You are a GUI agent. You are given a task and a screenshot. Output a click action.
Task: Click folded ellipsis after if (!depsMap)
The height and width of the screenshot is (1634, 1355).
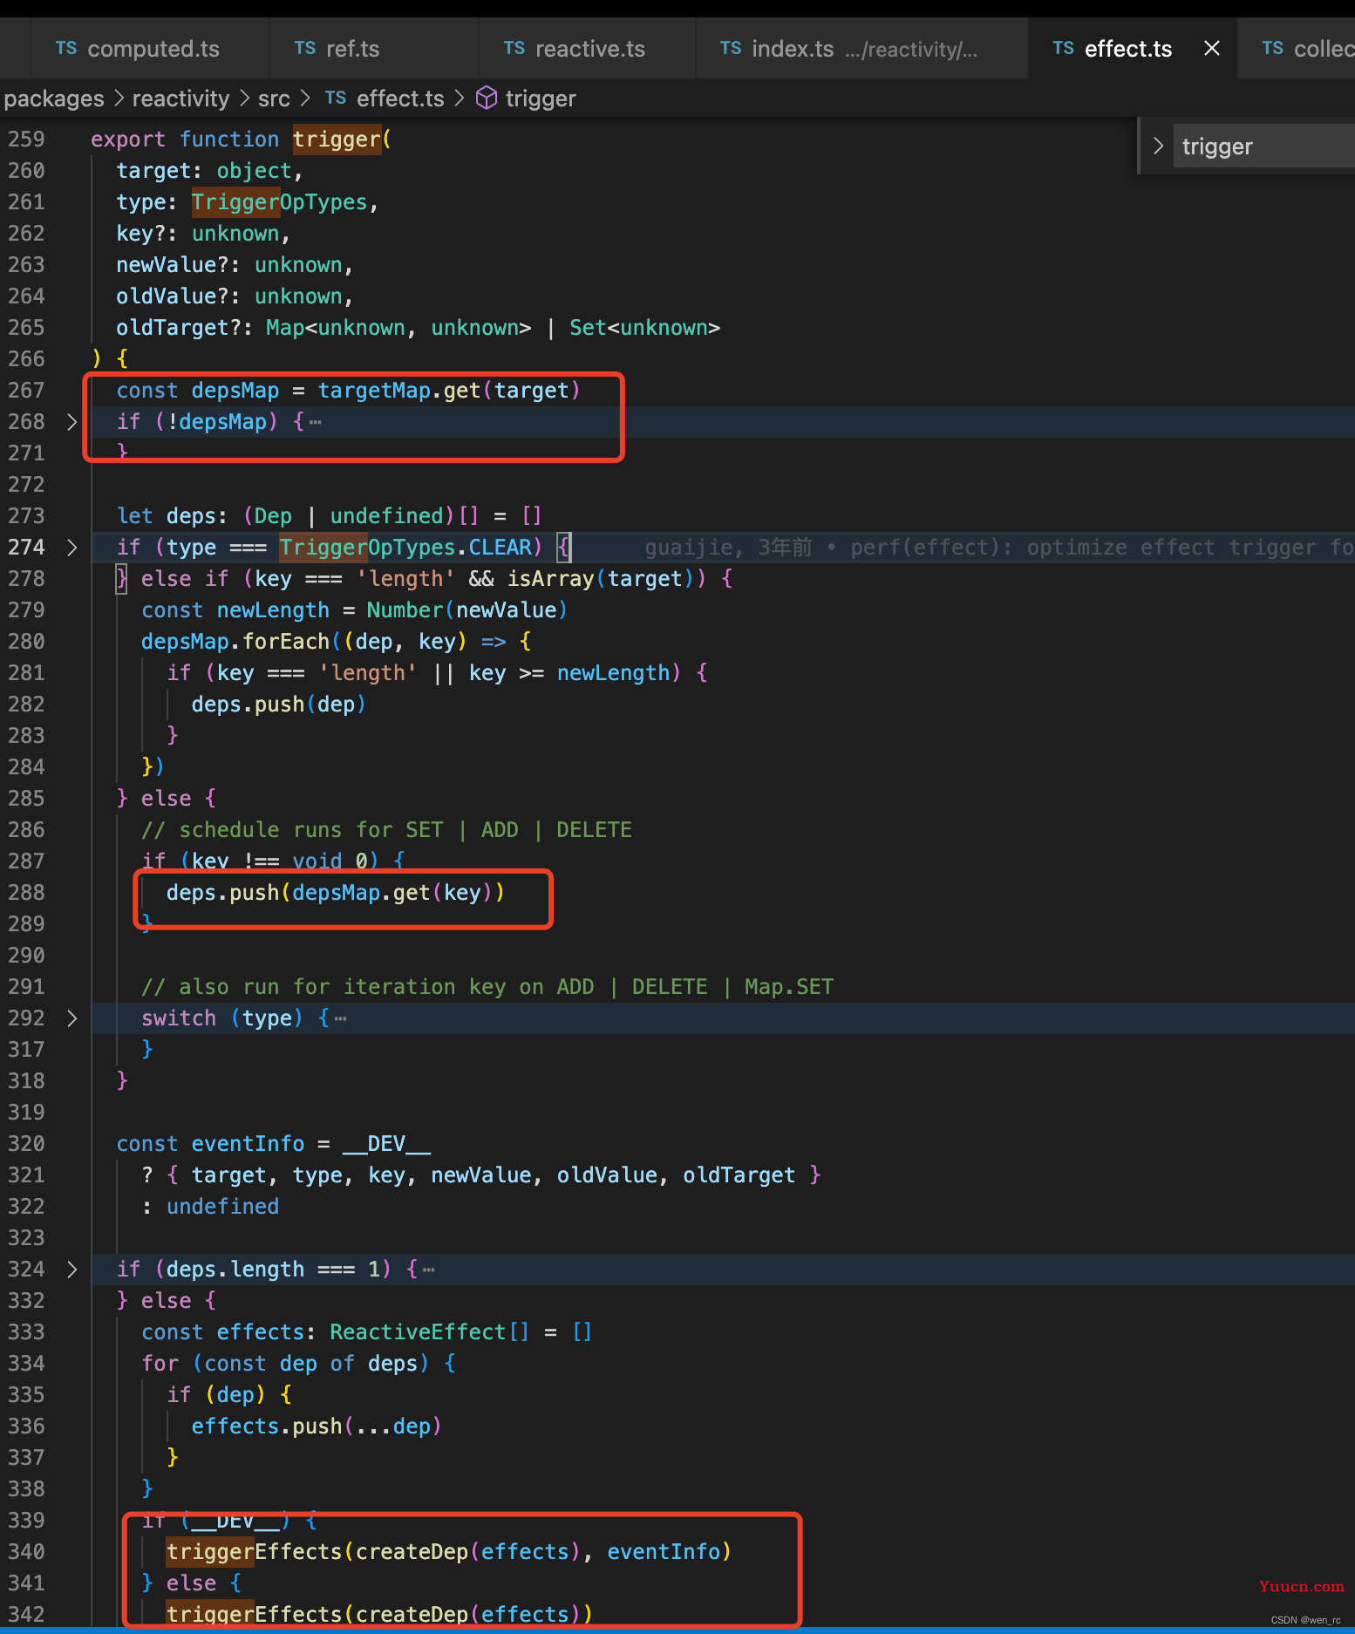coord(316,423)
